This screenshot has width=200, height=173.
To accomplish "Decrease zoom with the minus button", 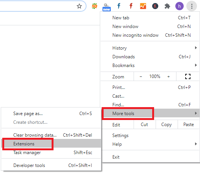I will [x=141, y=76].
